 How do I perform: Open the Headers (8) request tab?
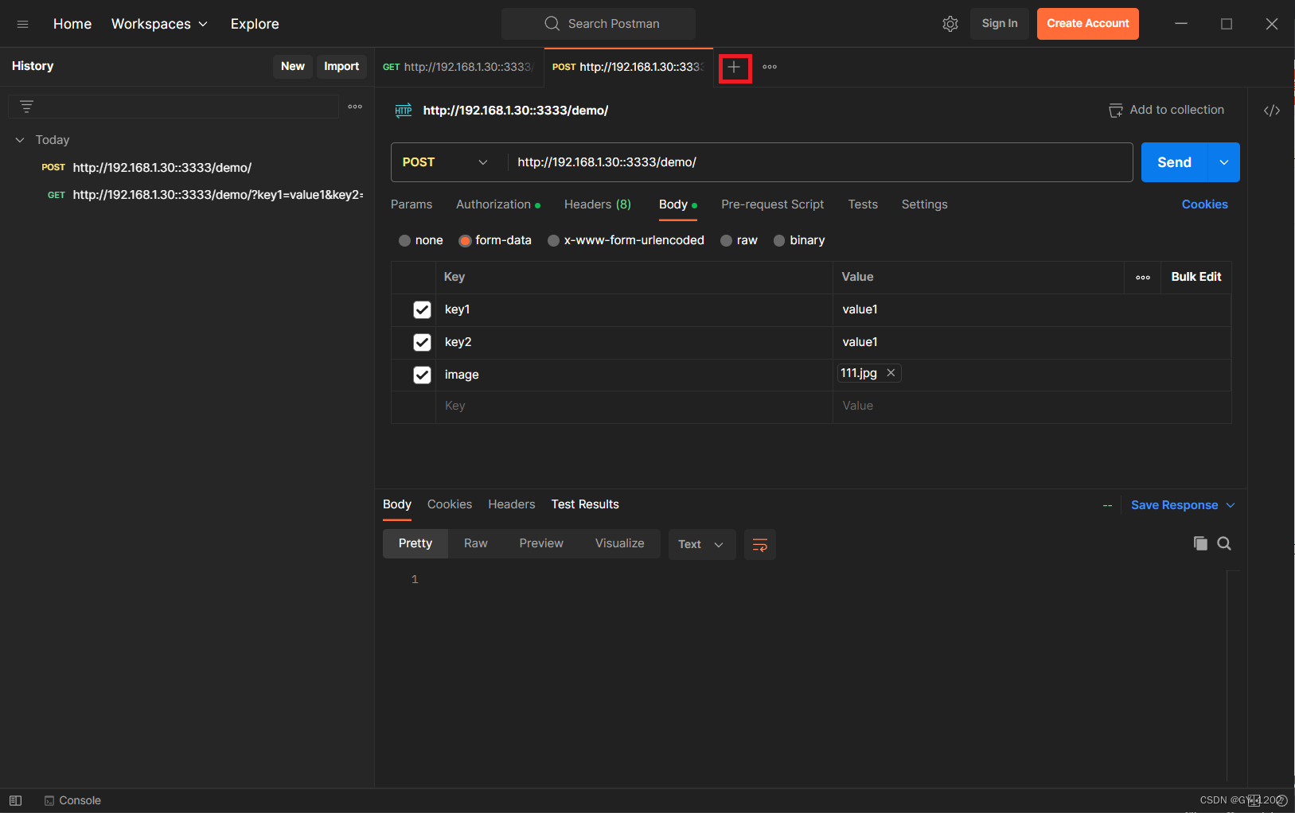[x=598, y=204]
